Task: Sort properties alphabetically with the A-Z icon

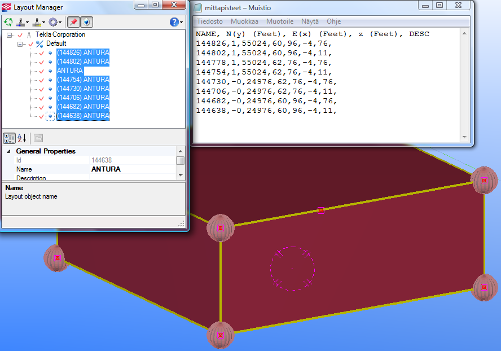Action: pos(22,138)
